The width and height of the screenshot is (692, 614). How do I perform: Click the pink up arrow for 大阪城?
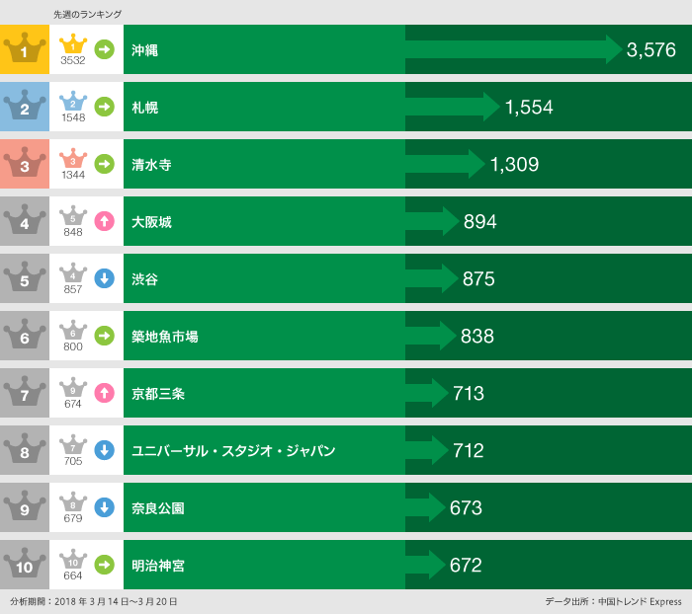[104, 221]
